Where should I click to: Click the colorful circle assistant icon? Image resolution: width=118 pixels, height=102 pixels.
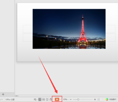coord(107,99)
